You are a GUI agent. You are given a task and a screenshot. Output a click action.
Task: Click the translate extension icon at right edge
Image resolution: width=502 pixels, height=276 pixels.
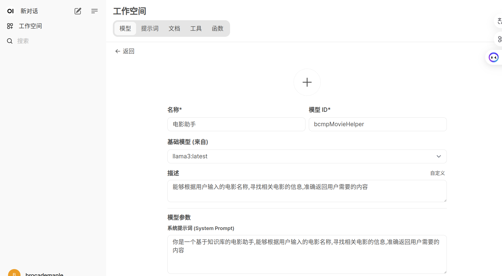(x=499, y=21)
